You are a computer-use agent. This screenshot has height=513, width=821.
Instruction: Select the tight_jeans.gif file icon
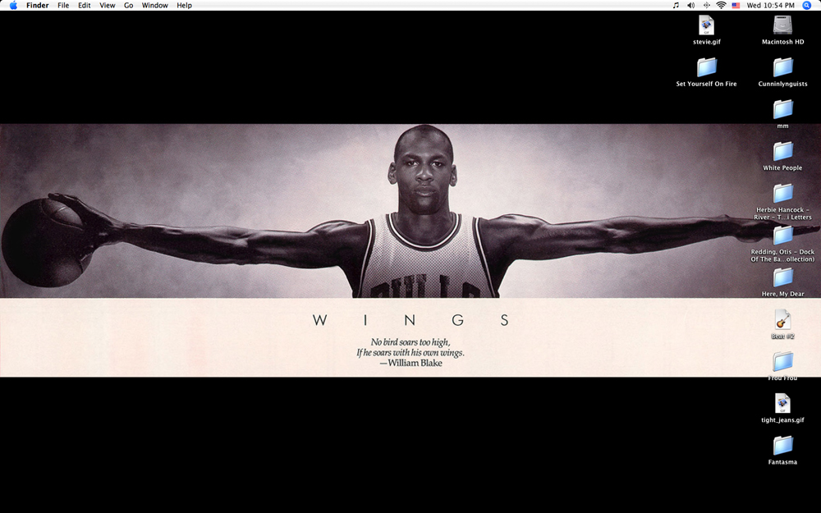click(x=782, y=403)
